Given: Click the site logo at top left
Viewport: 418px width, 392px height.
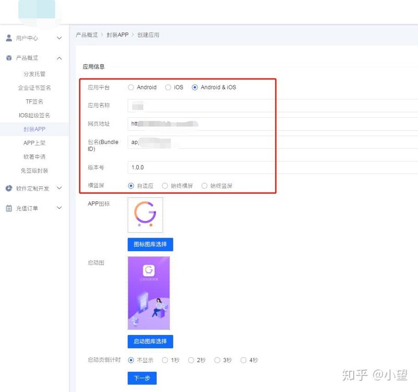Looking at the screenshot, I should tap(37, 9).
